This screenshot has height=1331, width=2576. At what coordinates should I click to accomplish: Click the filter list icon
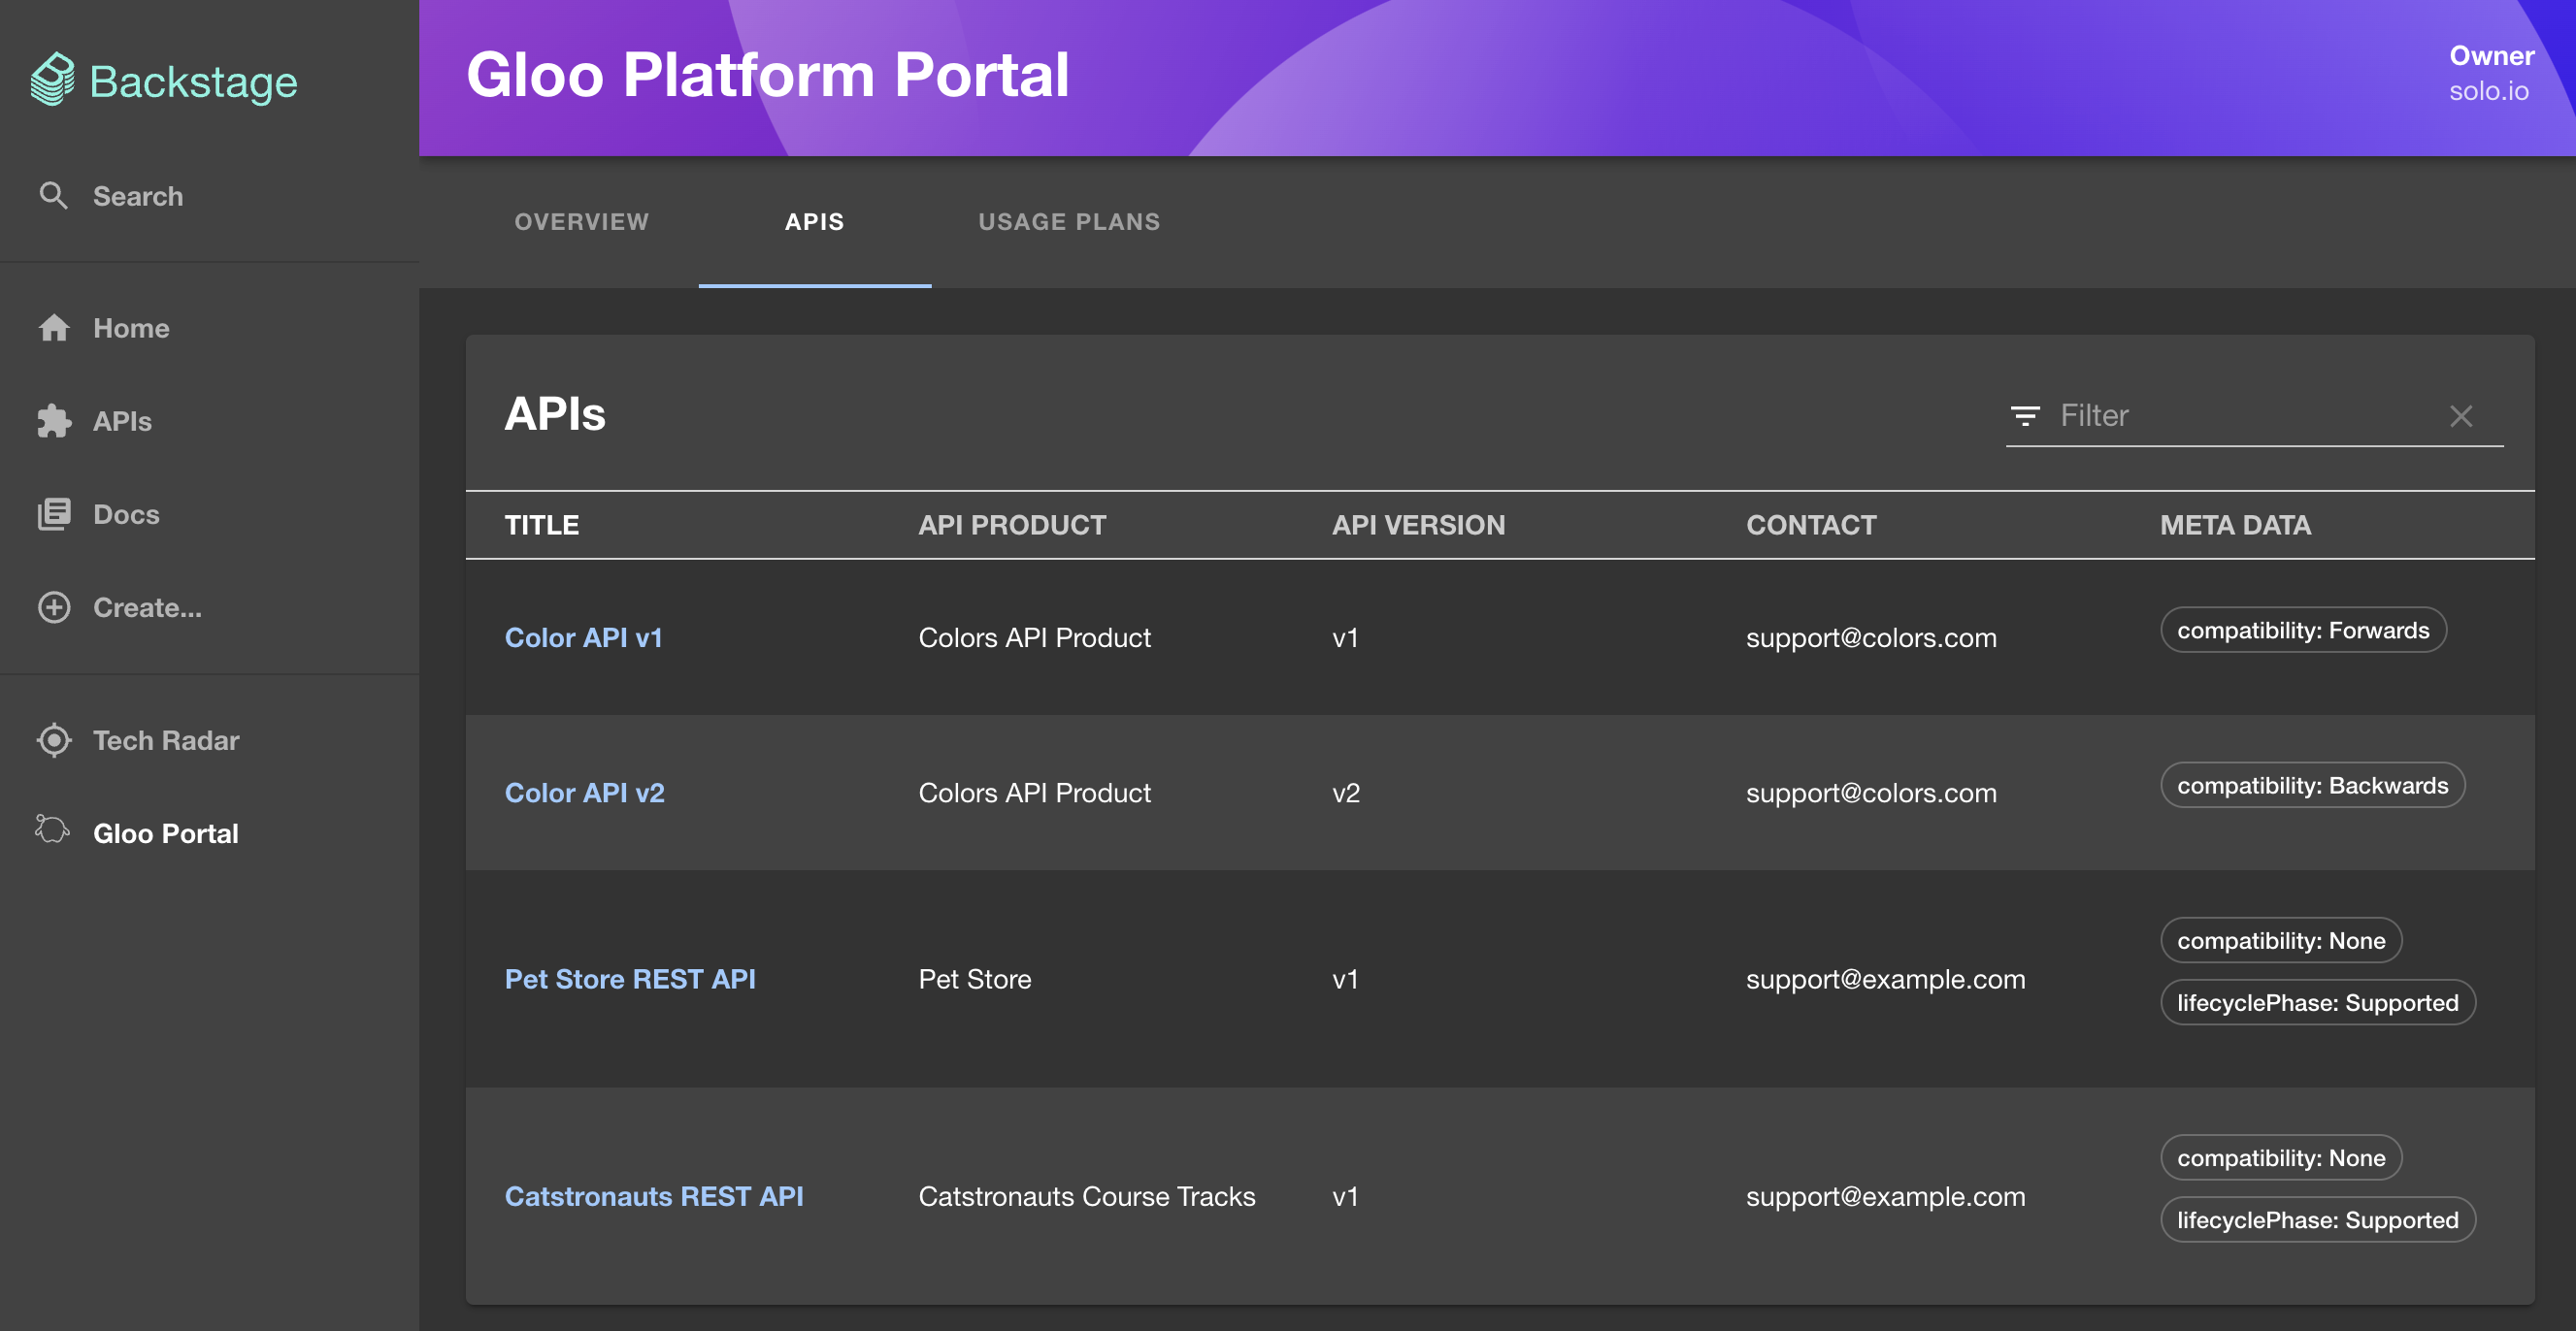coord(2025,415)
